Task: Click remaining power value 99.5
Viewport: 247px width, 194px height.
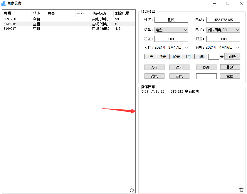Action: (119, 19)
